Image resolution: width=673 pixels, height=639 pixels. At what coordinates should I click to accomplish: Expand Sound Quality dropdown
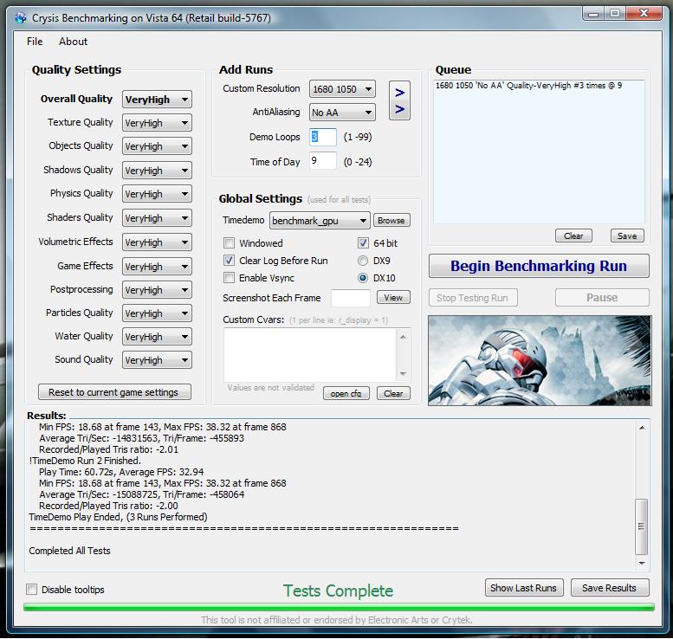(x=157, y=360)
